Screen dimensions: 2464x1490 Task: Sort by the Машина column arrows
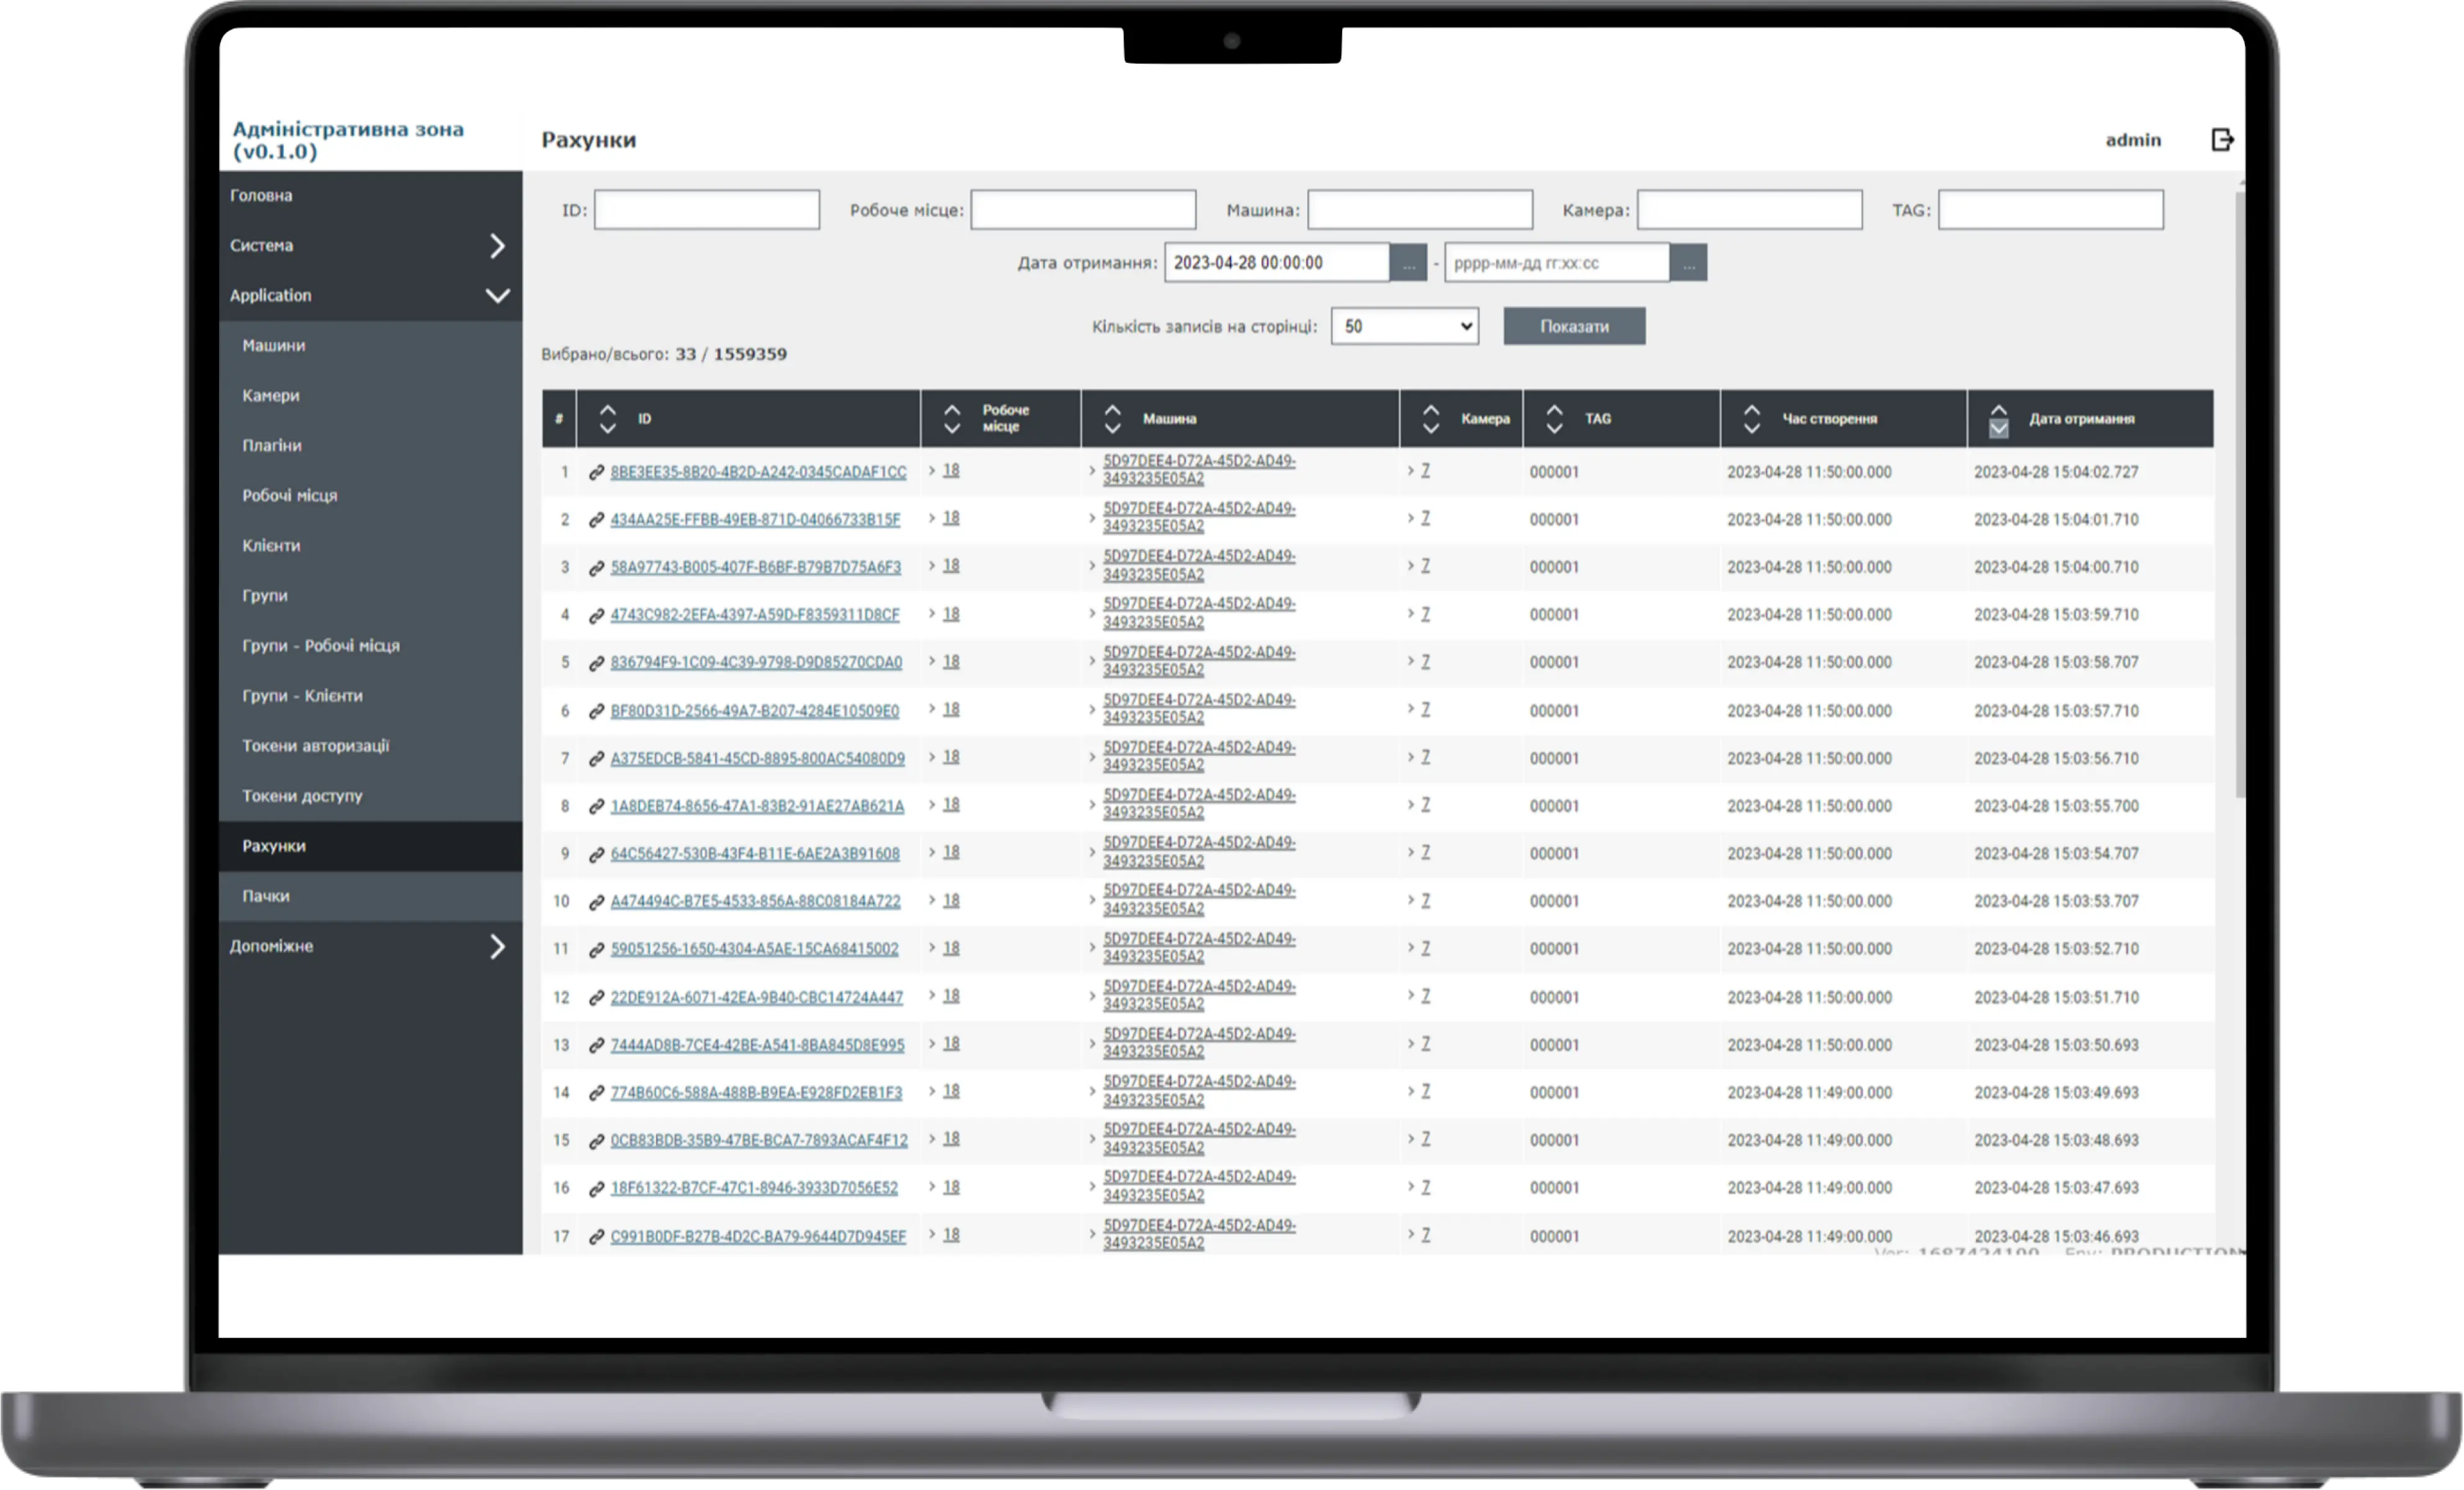(1112, 419)
